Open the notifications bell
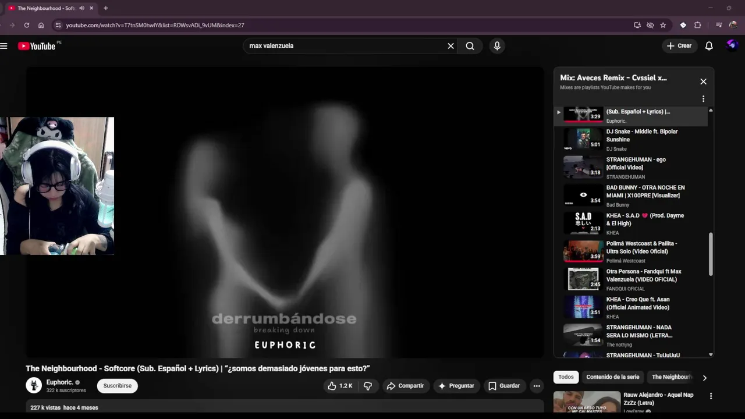745x419 pixels. coord(709,46)
